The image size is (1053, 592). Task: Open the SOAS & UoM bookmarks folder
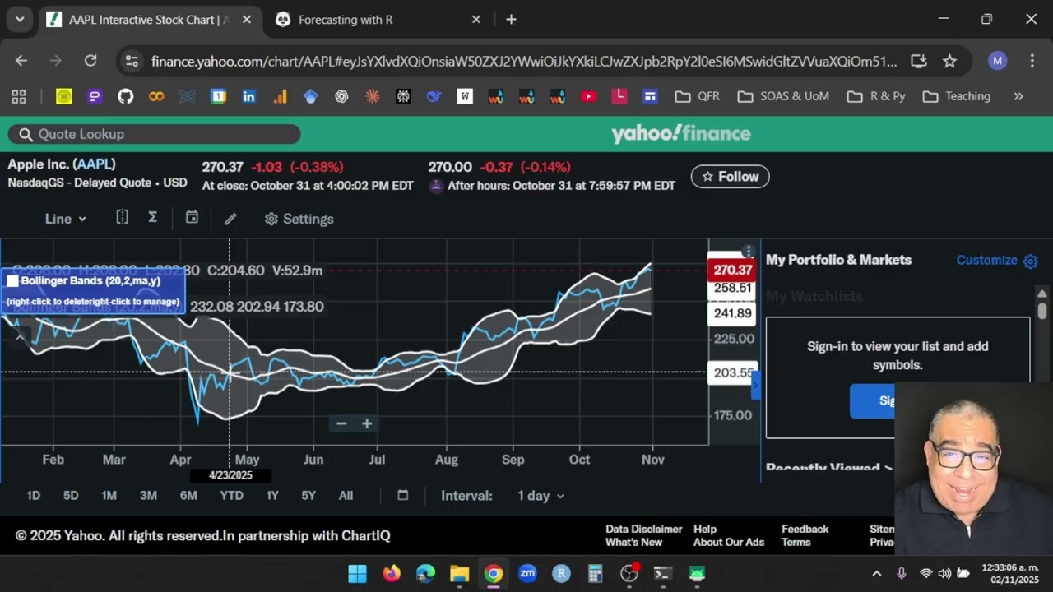783,96
